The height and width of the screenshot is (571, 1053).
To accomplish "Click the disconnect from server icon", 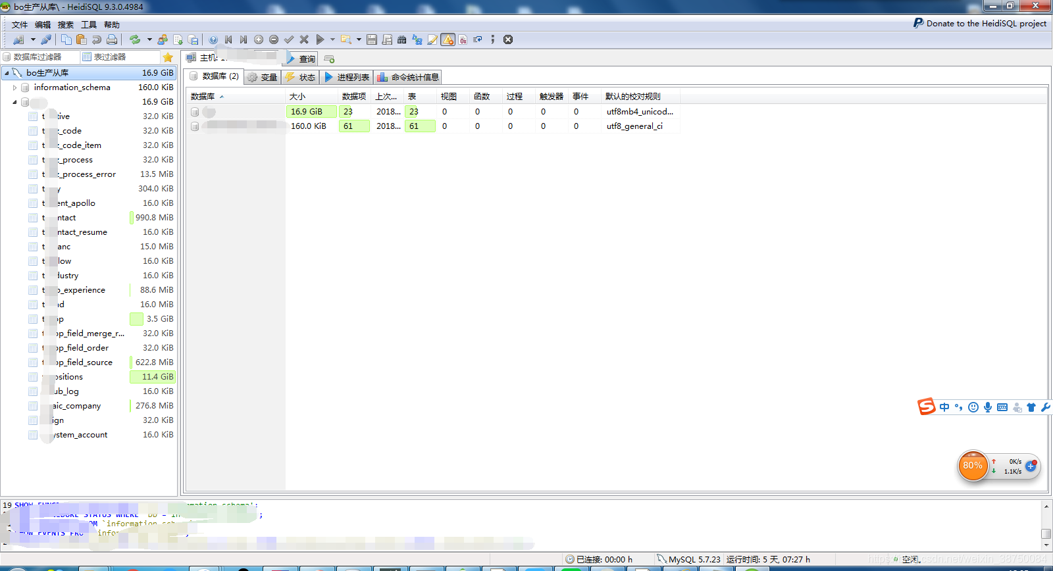I will (x=46, y=39).
